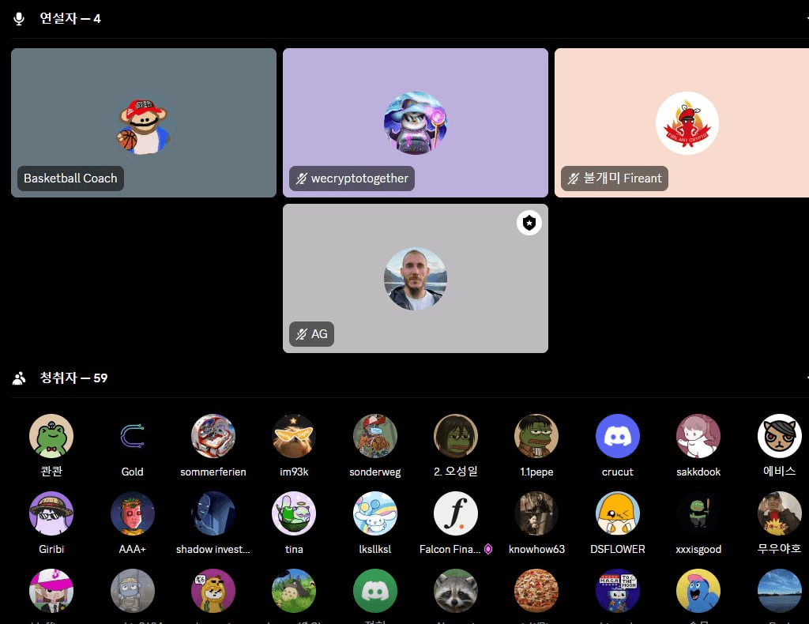Collapse the 청취자 audience section arrow

coord(806,378)
